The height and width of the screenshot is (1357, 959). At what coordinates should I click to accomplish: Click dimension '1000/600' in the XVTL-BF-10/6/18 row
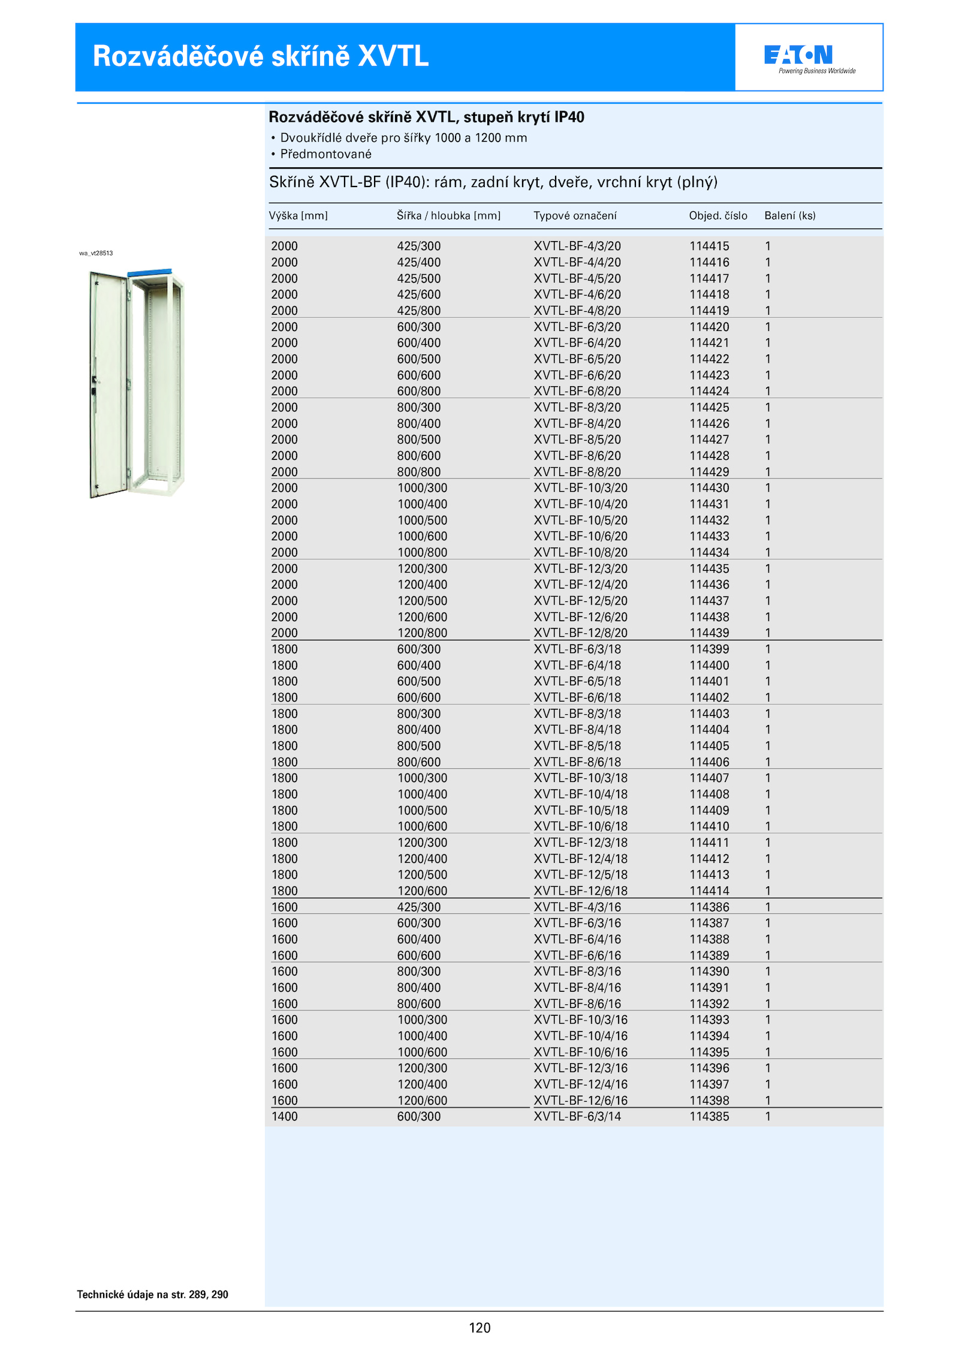coord(422,826)
